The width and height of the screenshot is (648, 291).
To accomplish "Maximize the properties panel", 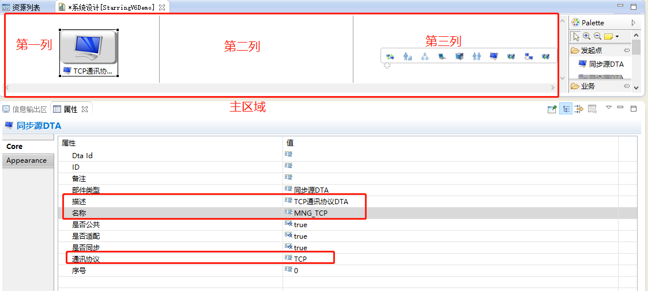I will click(x=633, y=108).
